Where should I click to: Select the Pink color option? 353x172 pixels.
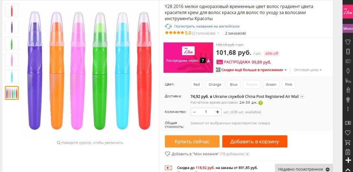coord(289,84)
